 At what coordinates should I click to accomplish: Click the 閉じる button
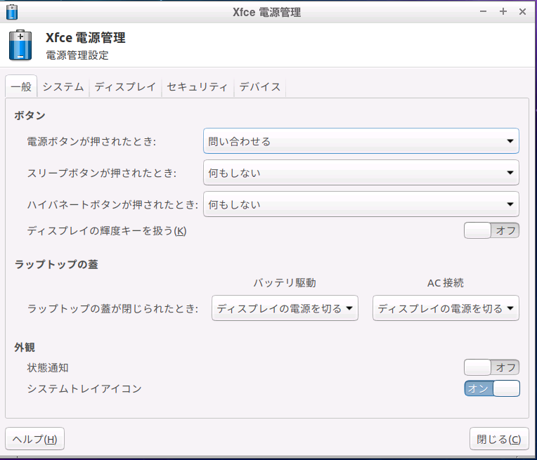tap(499, 439)
